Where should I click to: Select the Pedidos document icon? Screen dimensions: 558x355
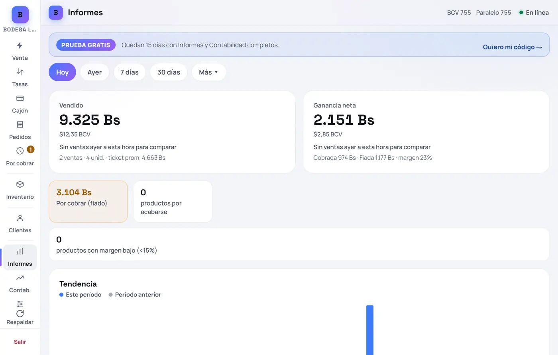[x=20, y=124]
